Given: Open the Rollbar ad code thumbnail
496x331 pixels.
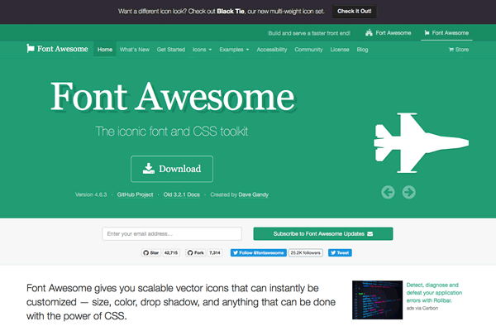Looking at the screenshot, I should tap(378, 300).
